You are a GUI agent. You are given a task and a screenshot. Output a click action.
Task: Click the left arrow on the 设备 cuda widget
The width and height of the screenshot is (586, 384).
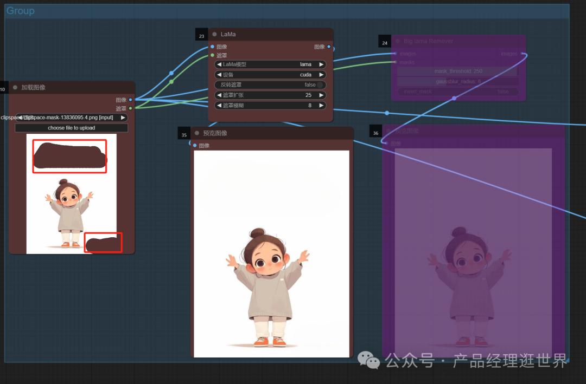(219, 74)
